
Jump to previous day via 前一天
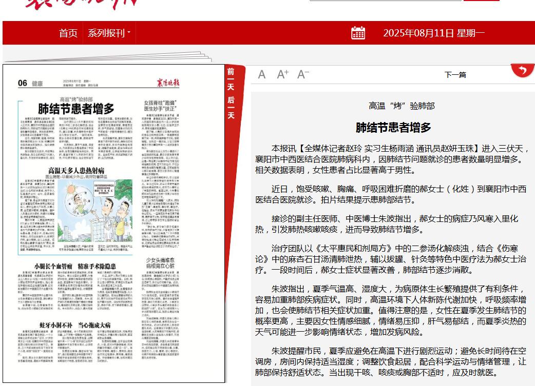click(x=231, y=79)
